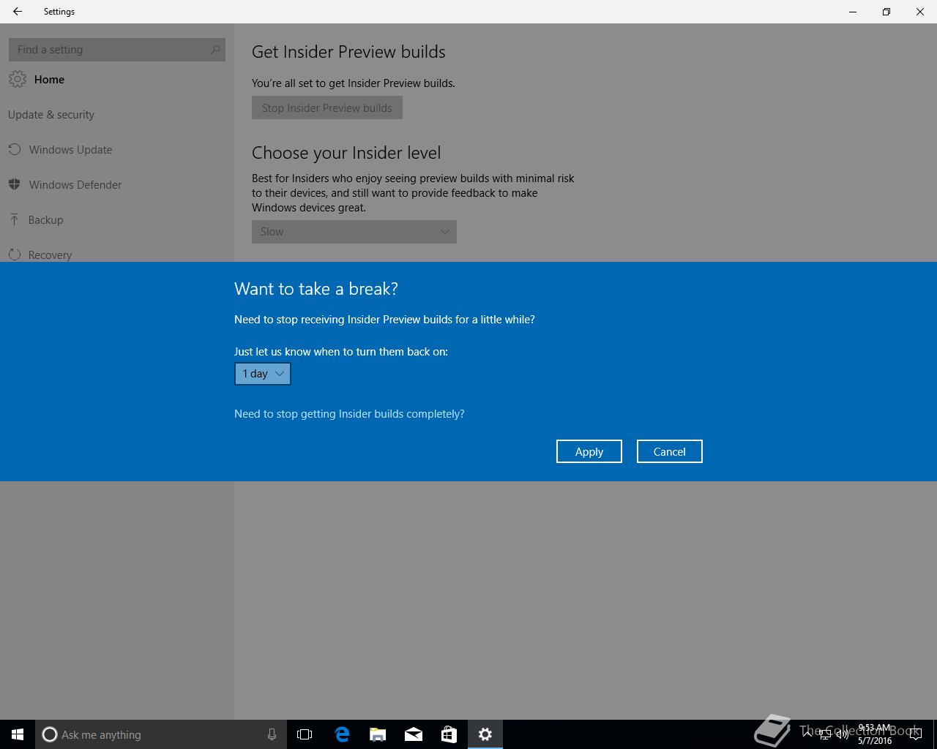Image resolution: width=937 pixels, height=749 pixels.
Task: Open Task View from taskbar
Action: coord(305,734)
